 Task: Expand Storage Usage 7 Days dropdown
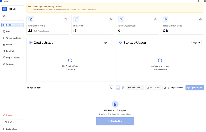196,43
